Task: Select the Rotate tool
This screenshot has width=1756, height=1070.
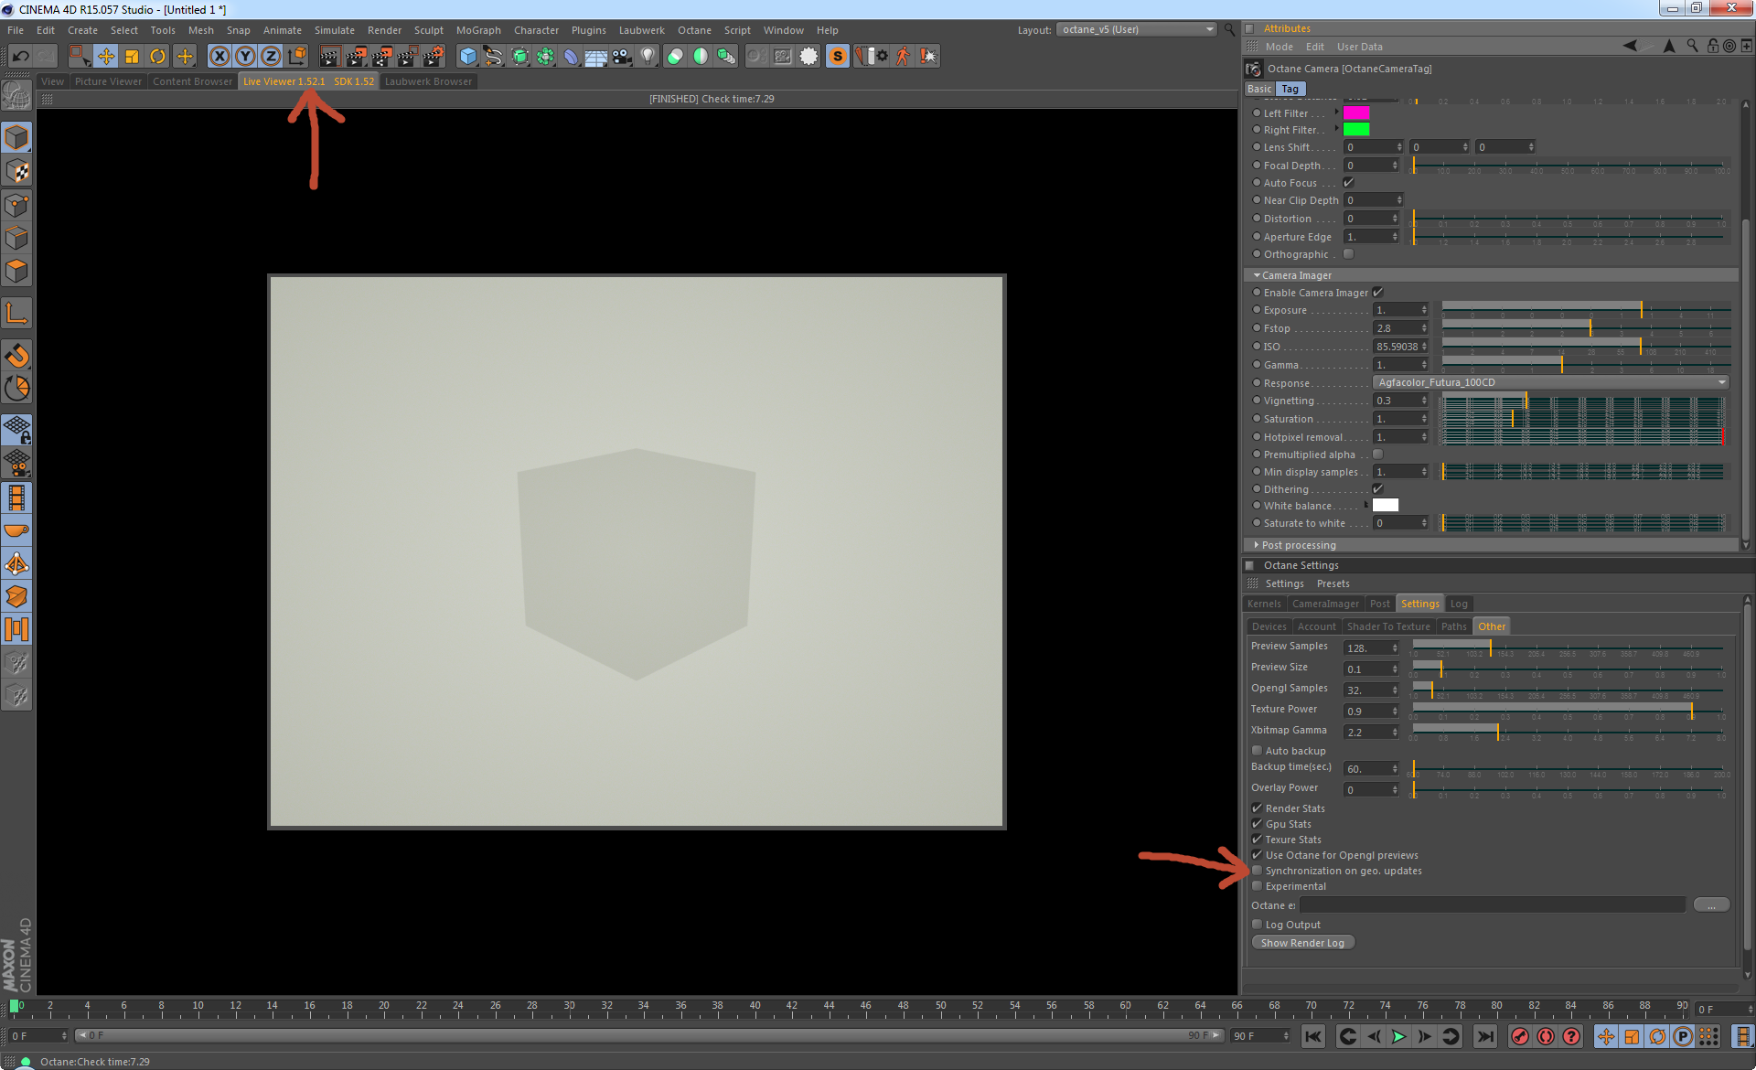Action: point(157,57)
